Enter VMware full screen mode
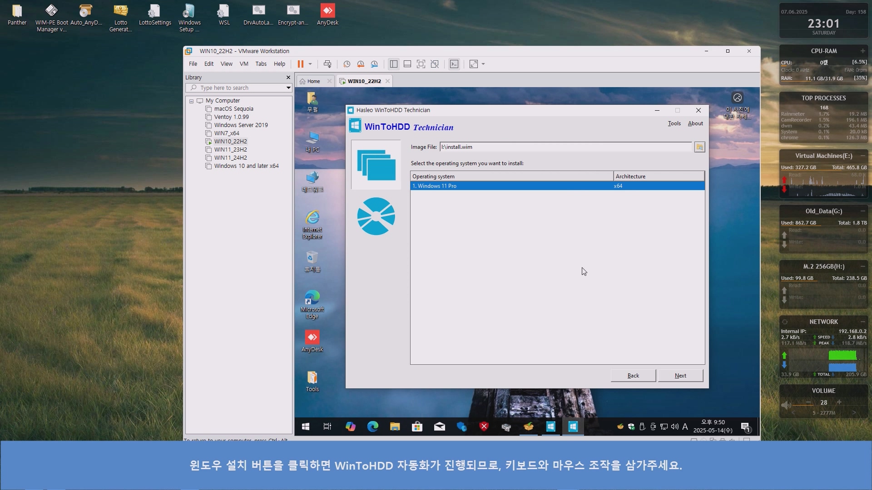The width and height of the screenshot is (872, 490). 421,64
